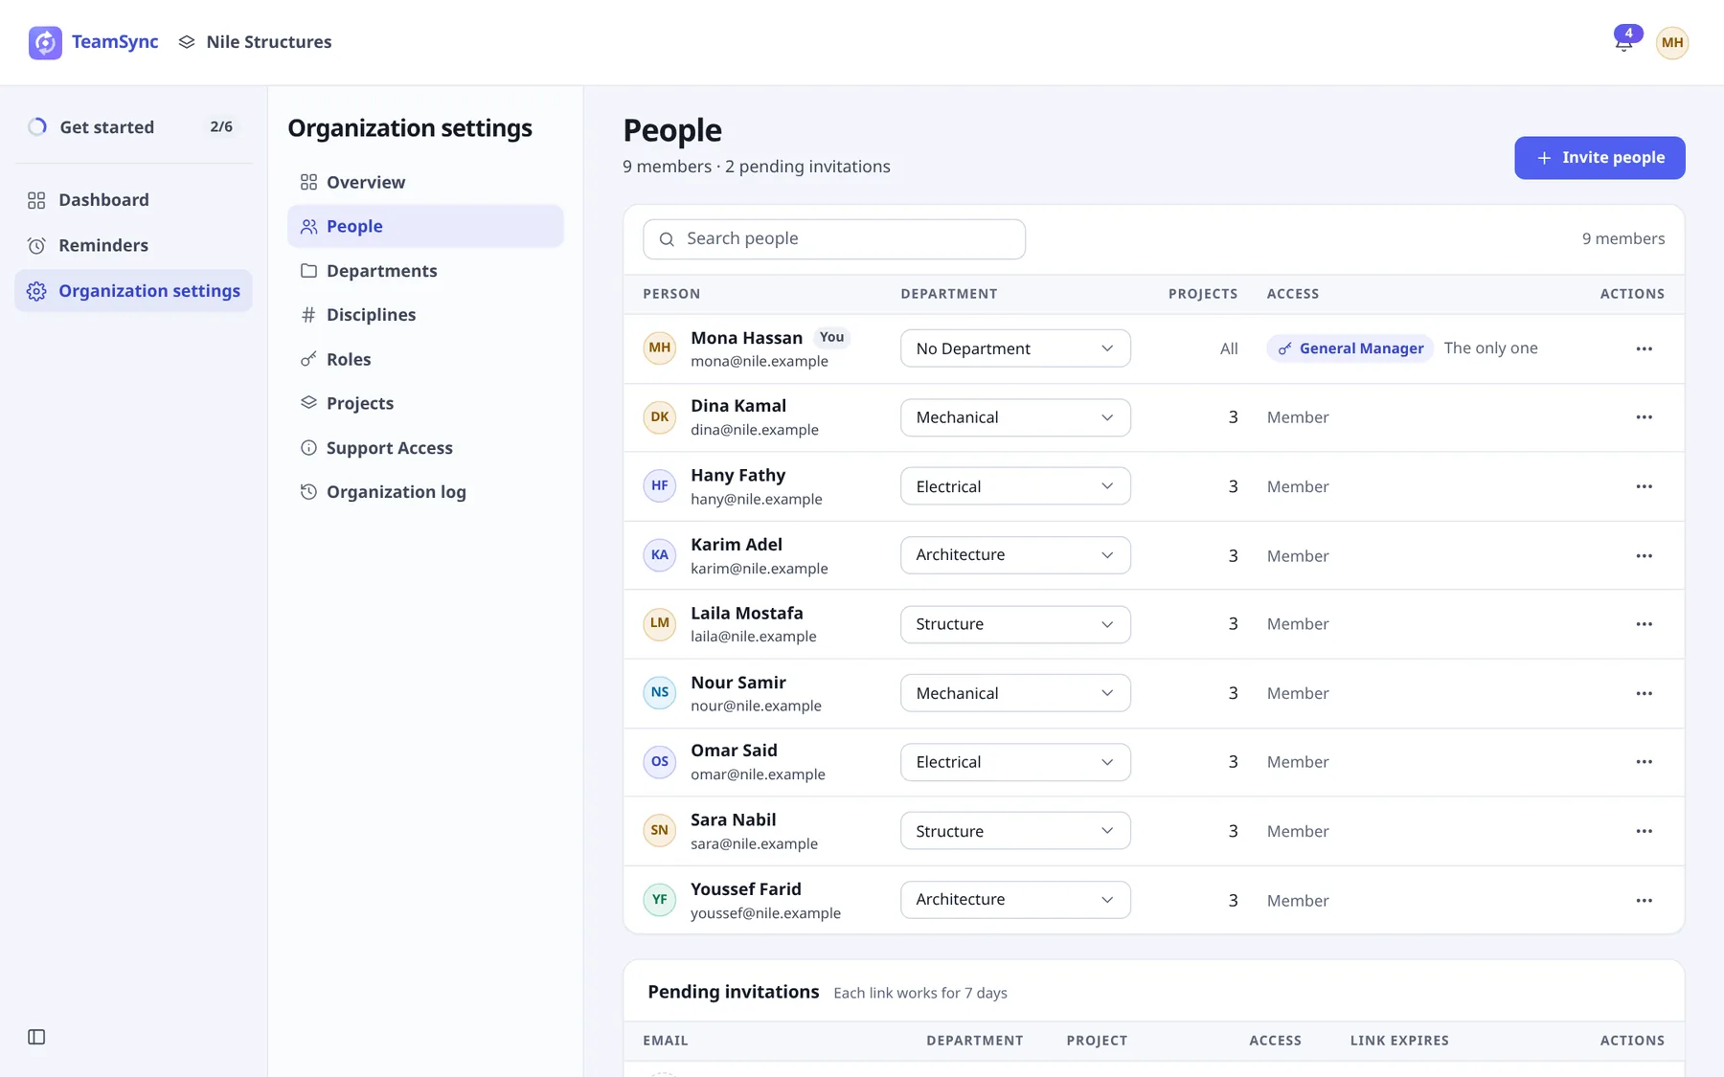
Task: Open actions menu for Dina Kamal
Action: click(1645, 417)
